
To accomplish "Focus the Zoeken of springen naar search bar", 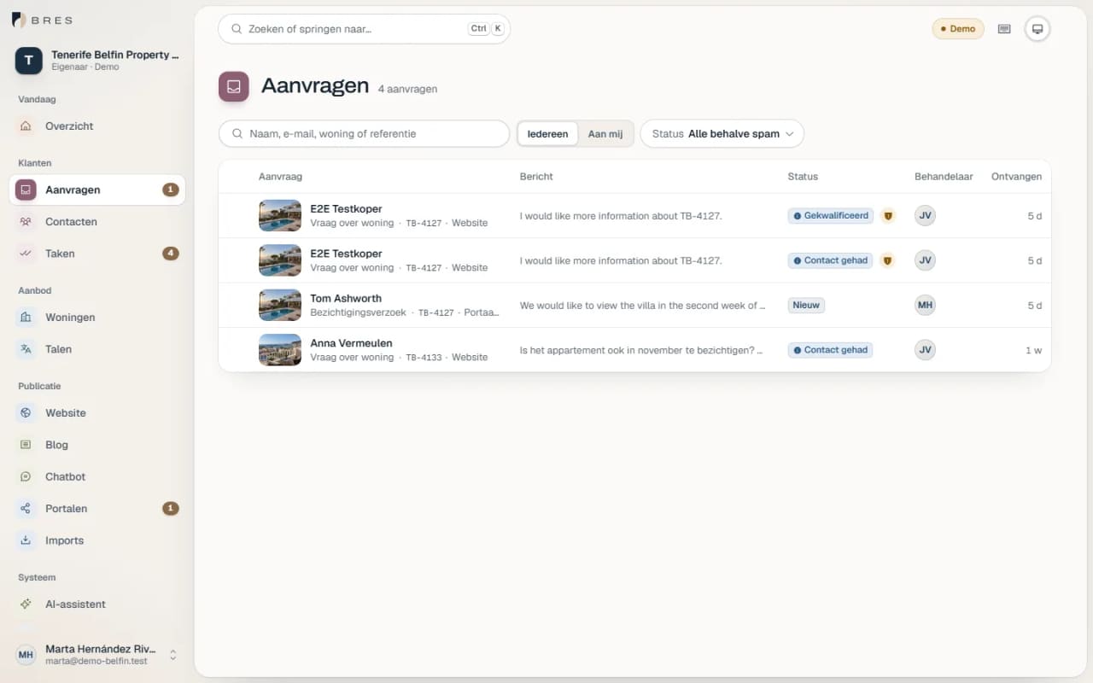I will 364,29.
